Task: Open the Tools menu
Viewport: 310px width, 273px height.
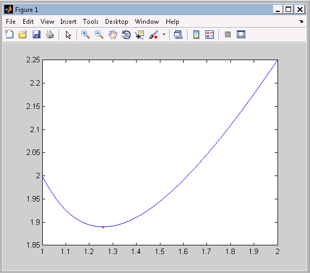Action: (91, 21)
